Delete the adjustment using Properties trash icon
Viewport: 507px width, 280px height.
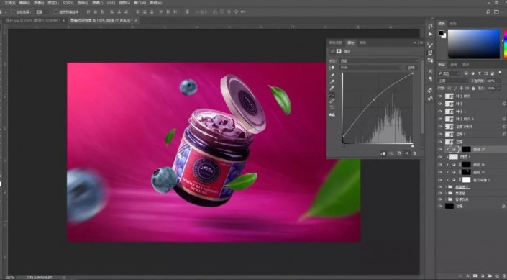pos(415,153)
